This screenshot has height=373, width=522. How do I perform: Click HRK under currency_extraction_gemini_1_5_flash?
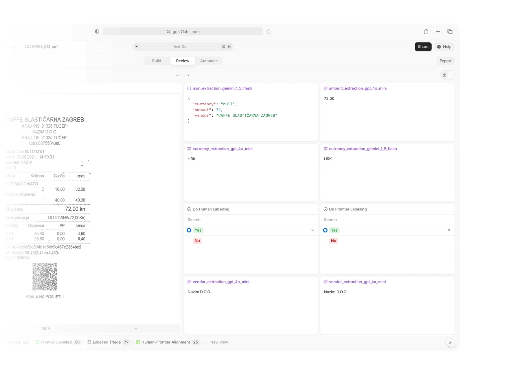(x=328, y=159)
